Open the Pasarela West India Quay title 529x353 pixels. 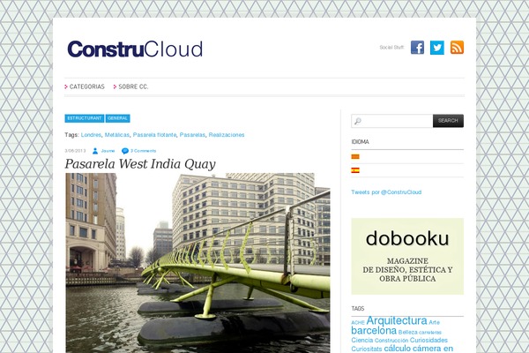[140, 164]
